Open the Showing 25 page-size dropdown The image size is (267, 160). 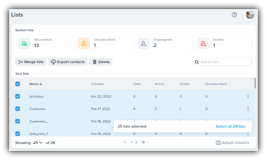click(38, 143)
